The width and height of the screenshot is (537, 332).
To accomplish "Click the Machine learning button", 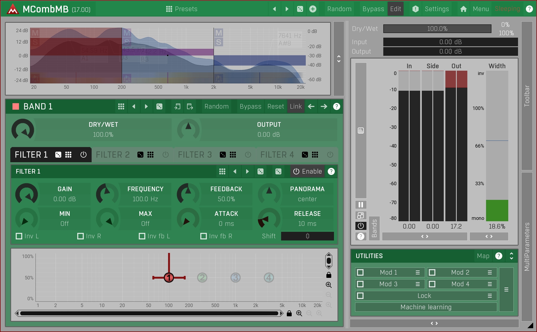I will tap(426, 307).
